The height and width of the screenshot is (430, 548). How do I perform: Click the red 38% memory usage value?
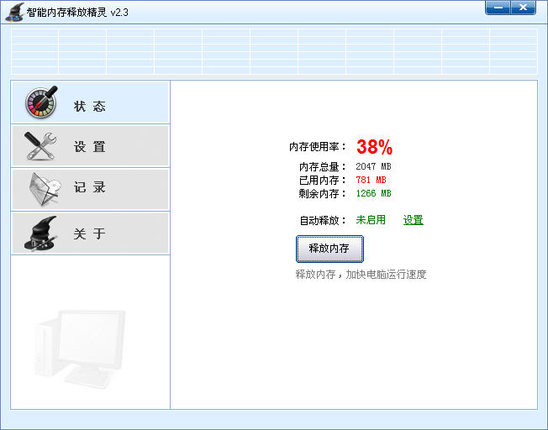(374, 147)
